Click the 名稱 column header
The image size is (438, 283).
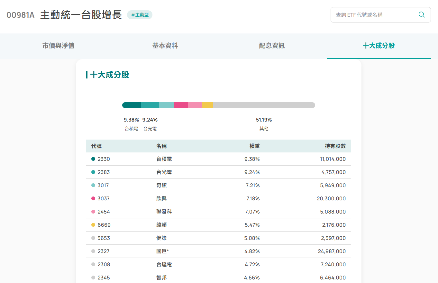pos(161,146)
